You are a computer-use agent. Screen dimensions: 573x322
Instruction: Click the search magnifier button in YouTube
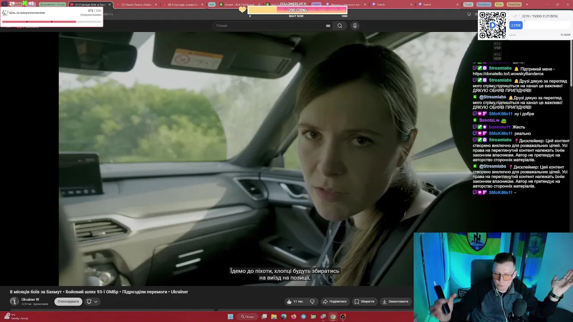(x=340, y=25)
